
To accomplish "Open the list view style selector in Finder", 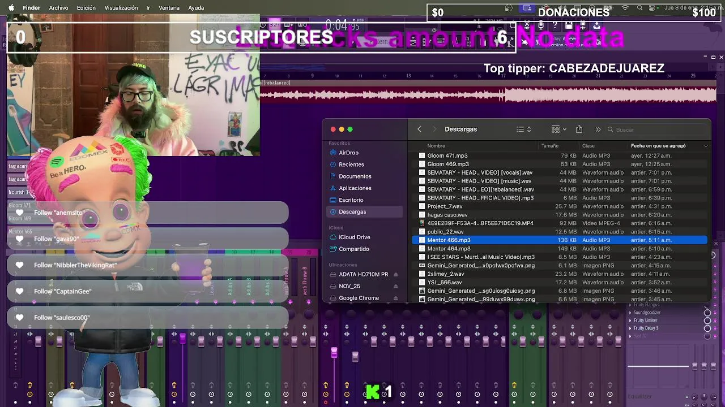I will (x=524, y=129).
